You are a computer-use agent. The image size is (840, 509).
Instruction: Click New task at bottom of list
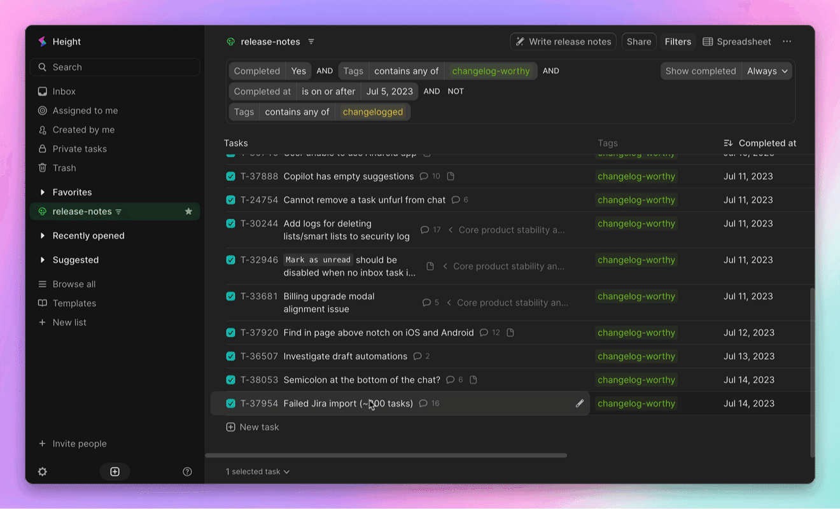[253, 427]
